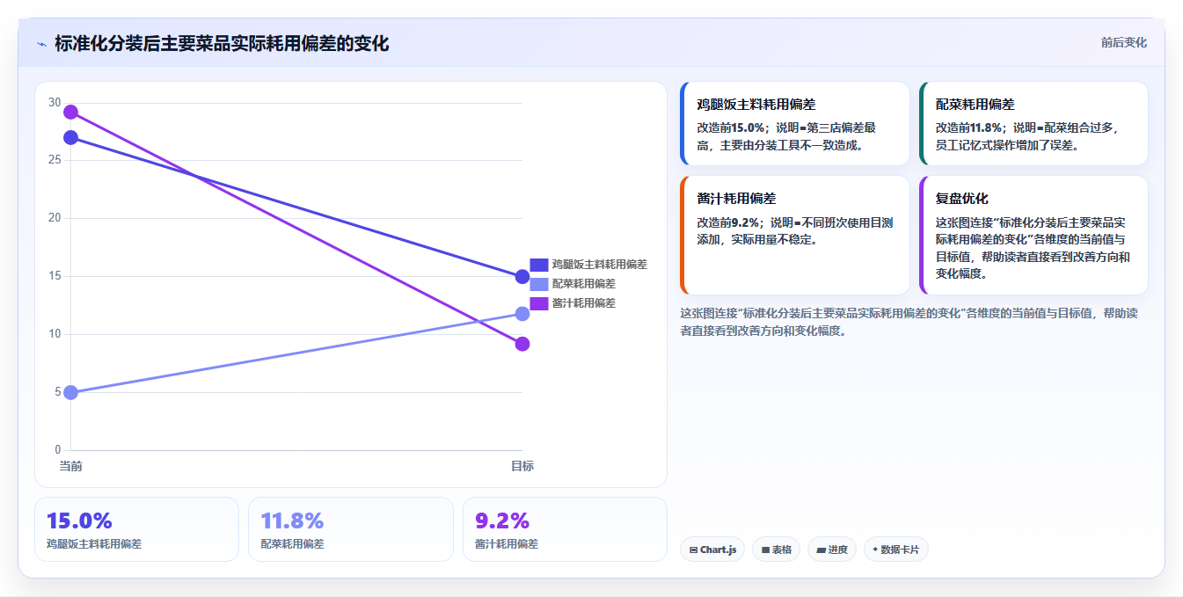
Task: Select the 9.2% 酱汁耗用偏差 stat card
Action: [565, 529]
